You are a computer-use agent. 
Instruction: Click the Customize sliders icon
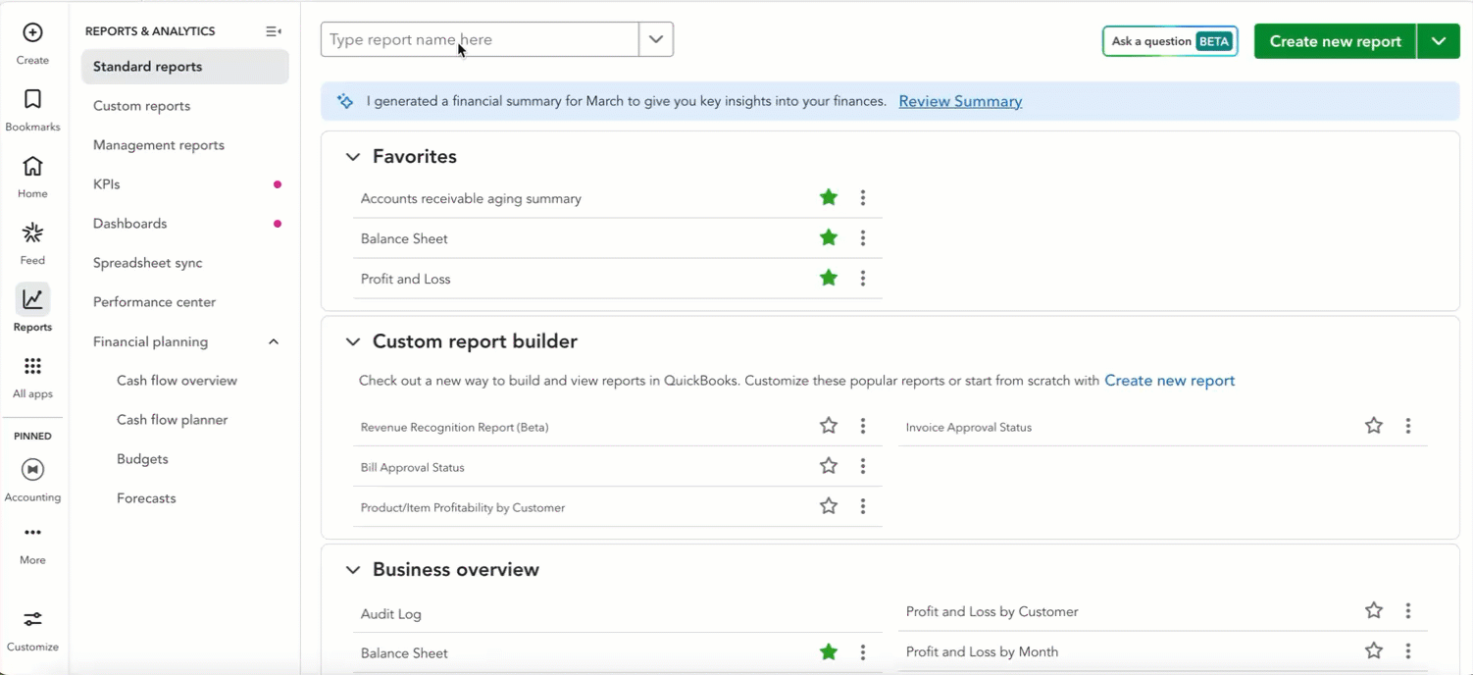(x=32, y=619)
